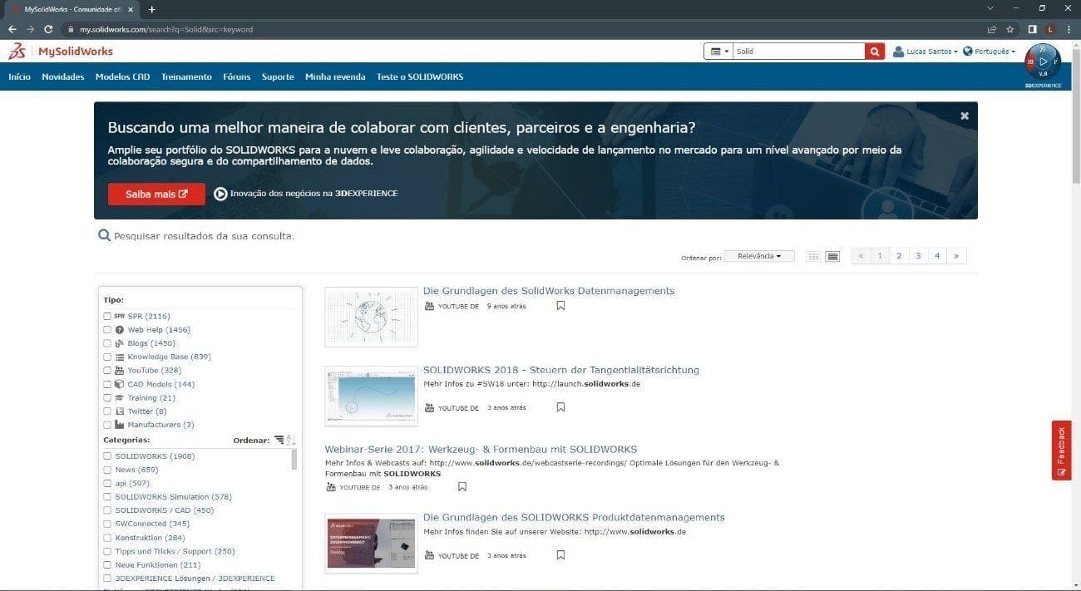Go to Início in the navigation bar
The width and height of the screenshot is (1081, 591).
(x=19, y=76)
